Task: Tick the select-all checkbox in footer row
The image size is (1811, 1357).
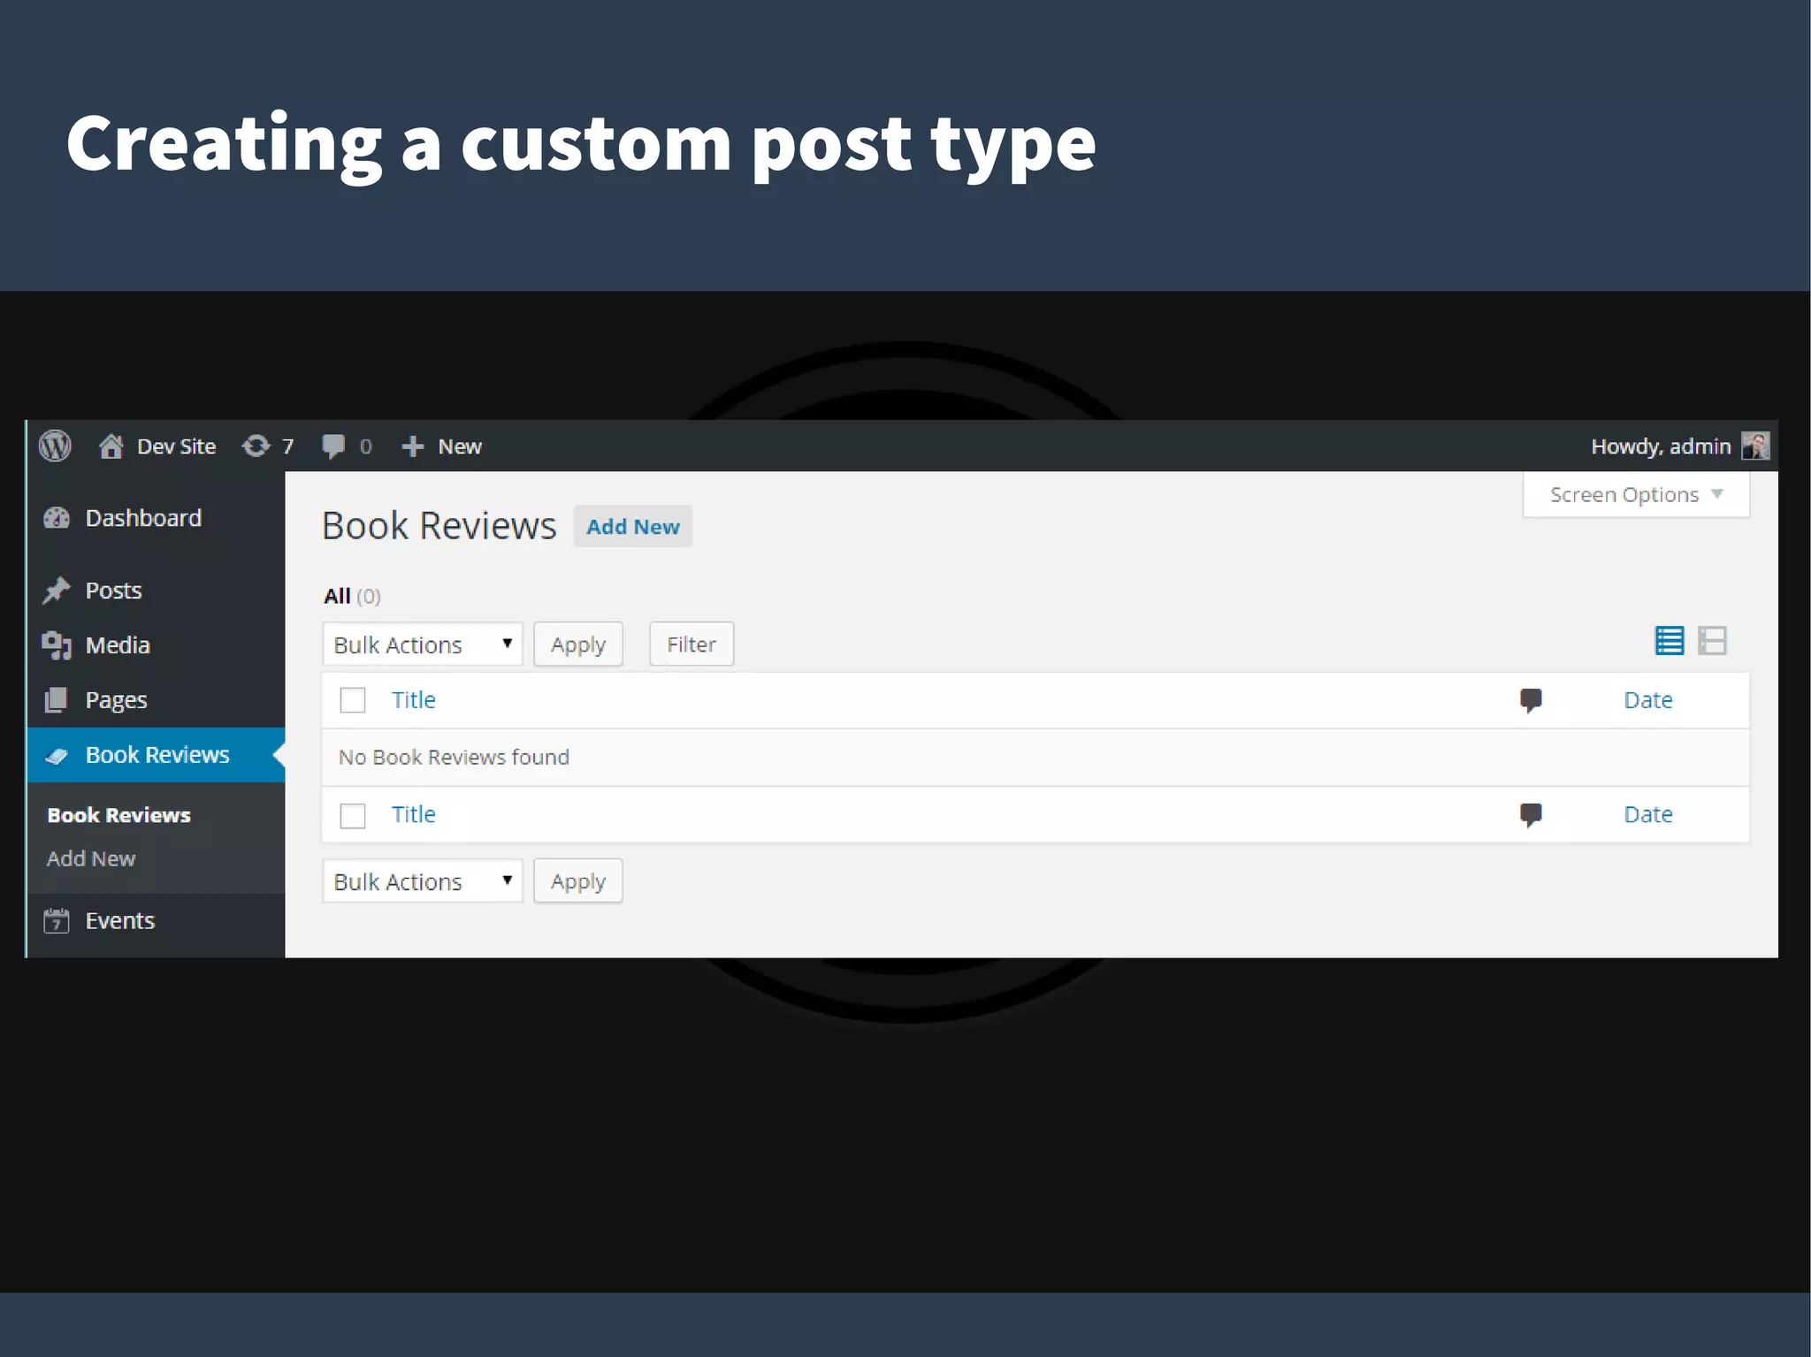Action: [x=353, y=815]
